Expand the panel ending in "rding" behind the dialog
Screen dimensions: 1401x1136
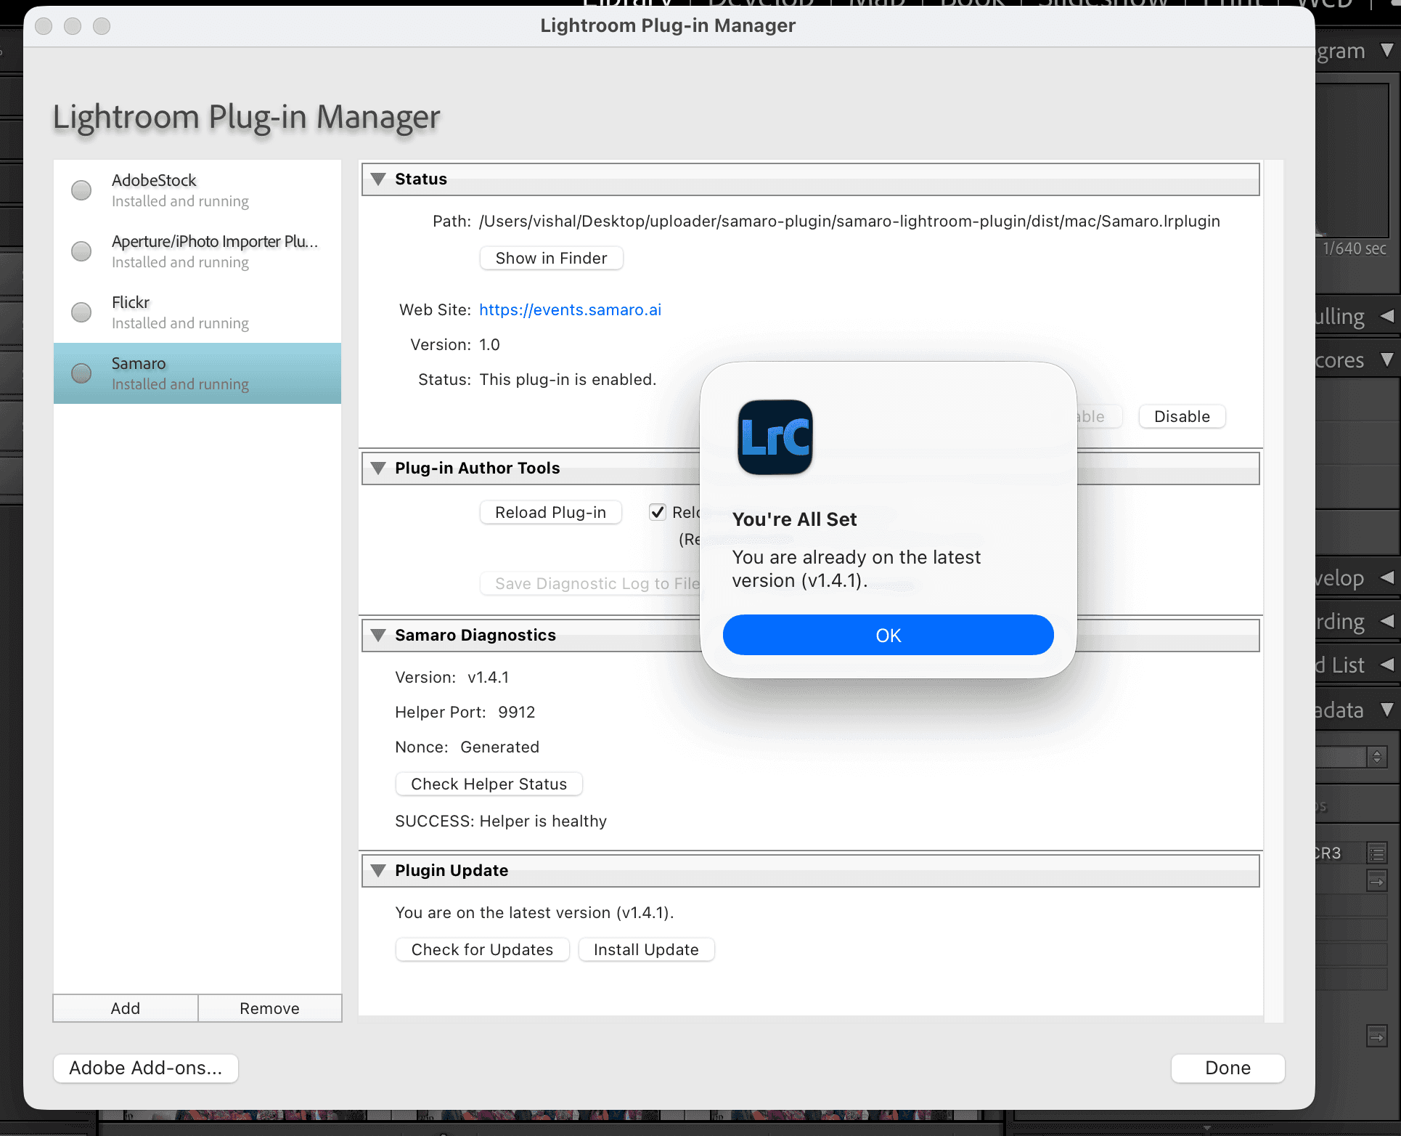[1387, 622]
